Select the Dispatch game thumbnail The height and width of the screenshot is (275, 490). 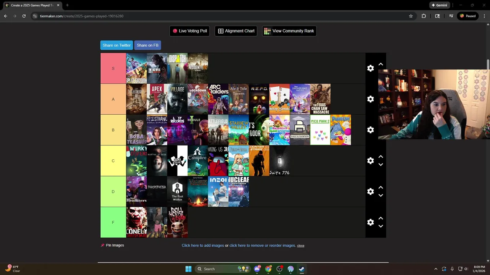coord(177,68)
